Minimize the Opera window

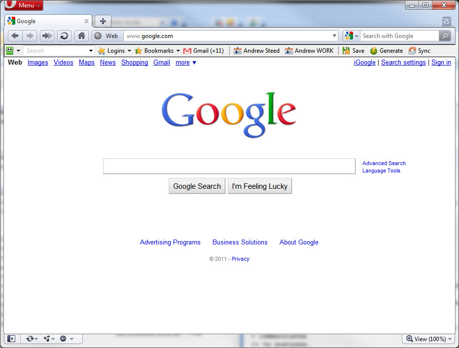coord(412,5)
